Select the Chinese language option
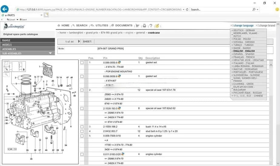This screenshot has width=280, height=166. tap(248, 96)
